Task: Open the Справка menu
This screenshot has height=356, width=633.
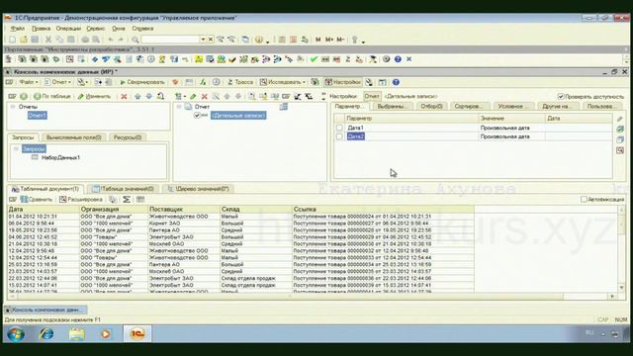Action: click(142, 29)
